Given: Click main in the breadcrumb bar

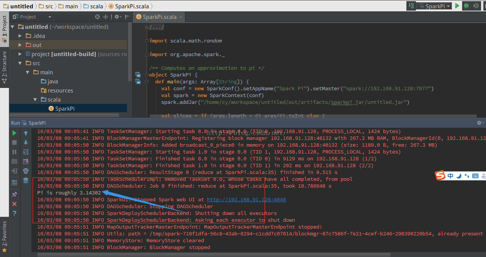Looking at the screenshot, I should coord(68,6).
